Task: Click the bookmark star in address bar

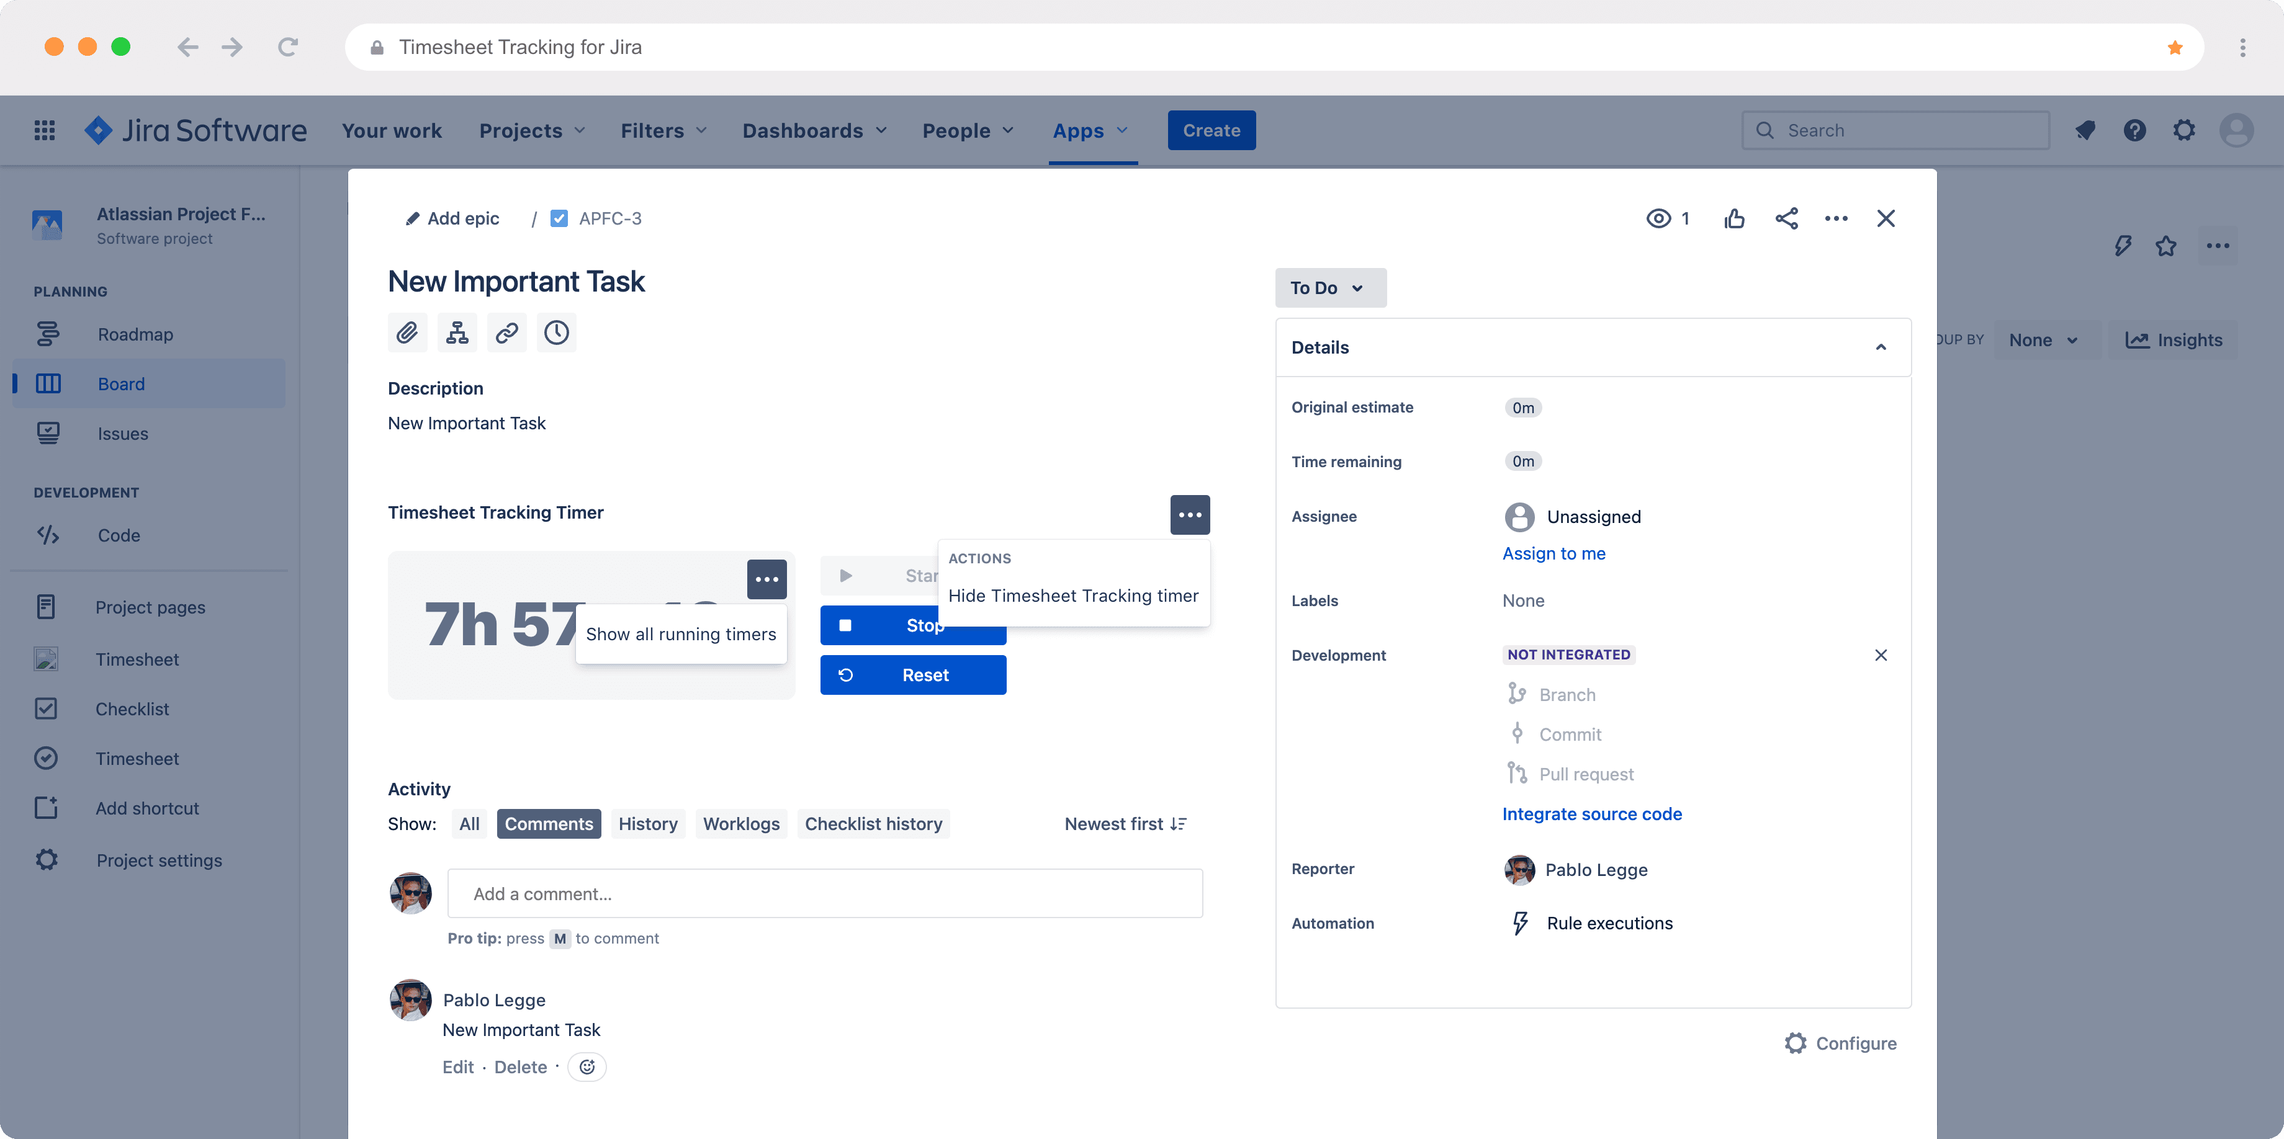Action: [x=2175, y=47]
